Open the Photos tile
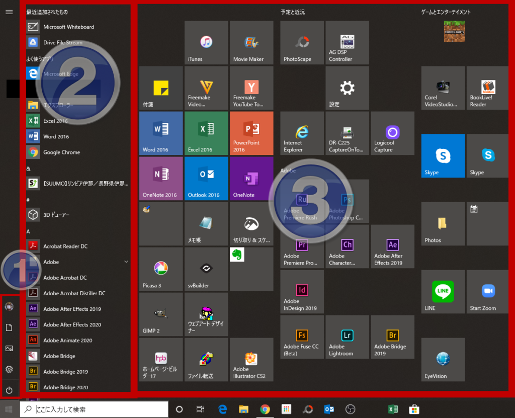 coord(443,224)
